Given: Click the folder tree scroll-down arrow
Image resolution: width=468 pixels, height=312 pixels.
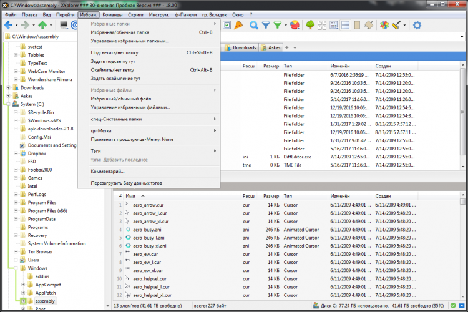Looking at the screenshot, I should tap(108, 306).
